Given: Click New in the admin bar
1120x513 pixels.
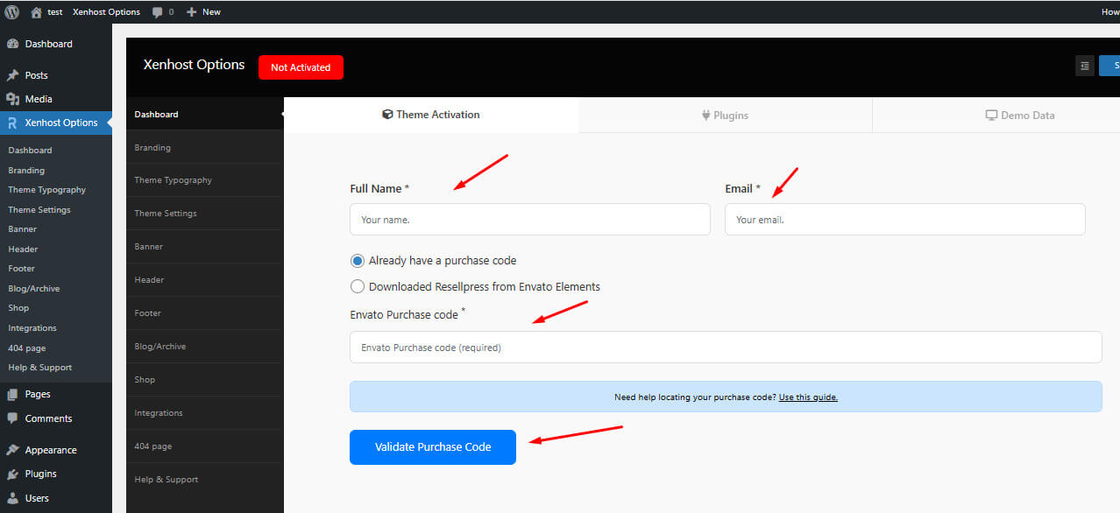Looking at the screenshot, I should [x=211, y=12].
